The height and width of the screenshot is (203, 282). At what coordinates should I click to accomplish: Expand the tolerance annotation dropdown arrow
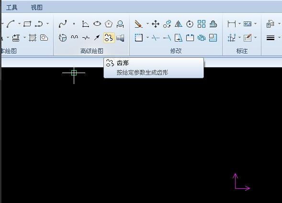pyautogui.click(x=256, y=24)
